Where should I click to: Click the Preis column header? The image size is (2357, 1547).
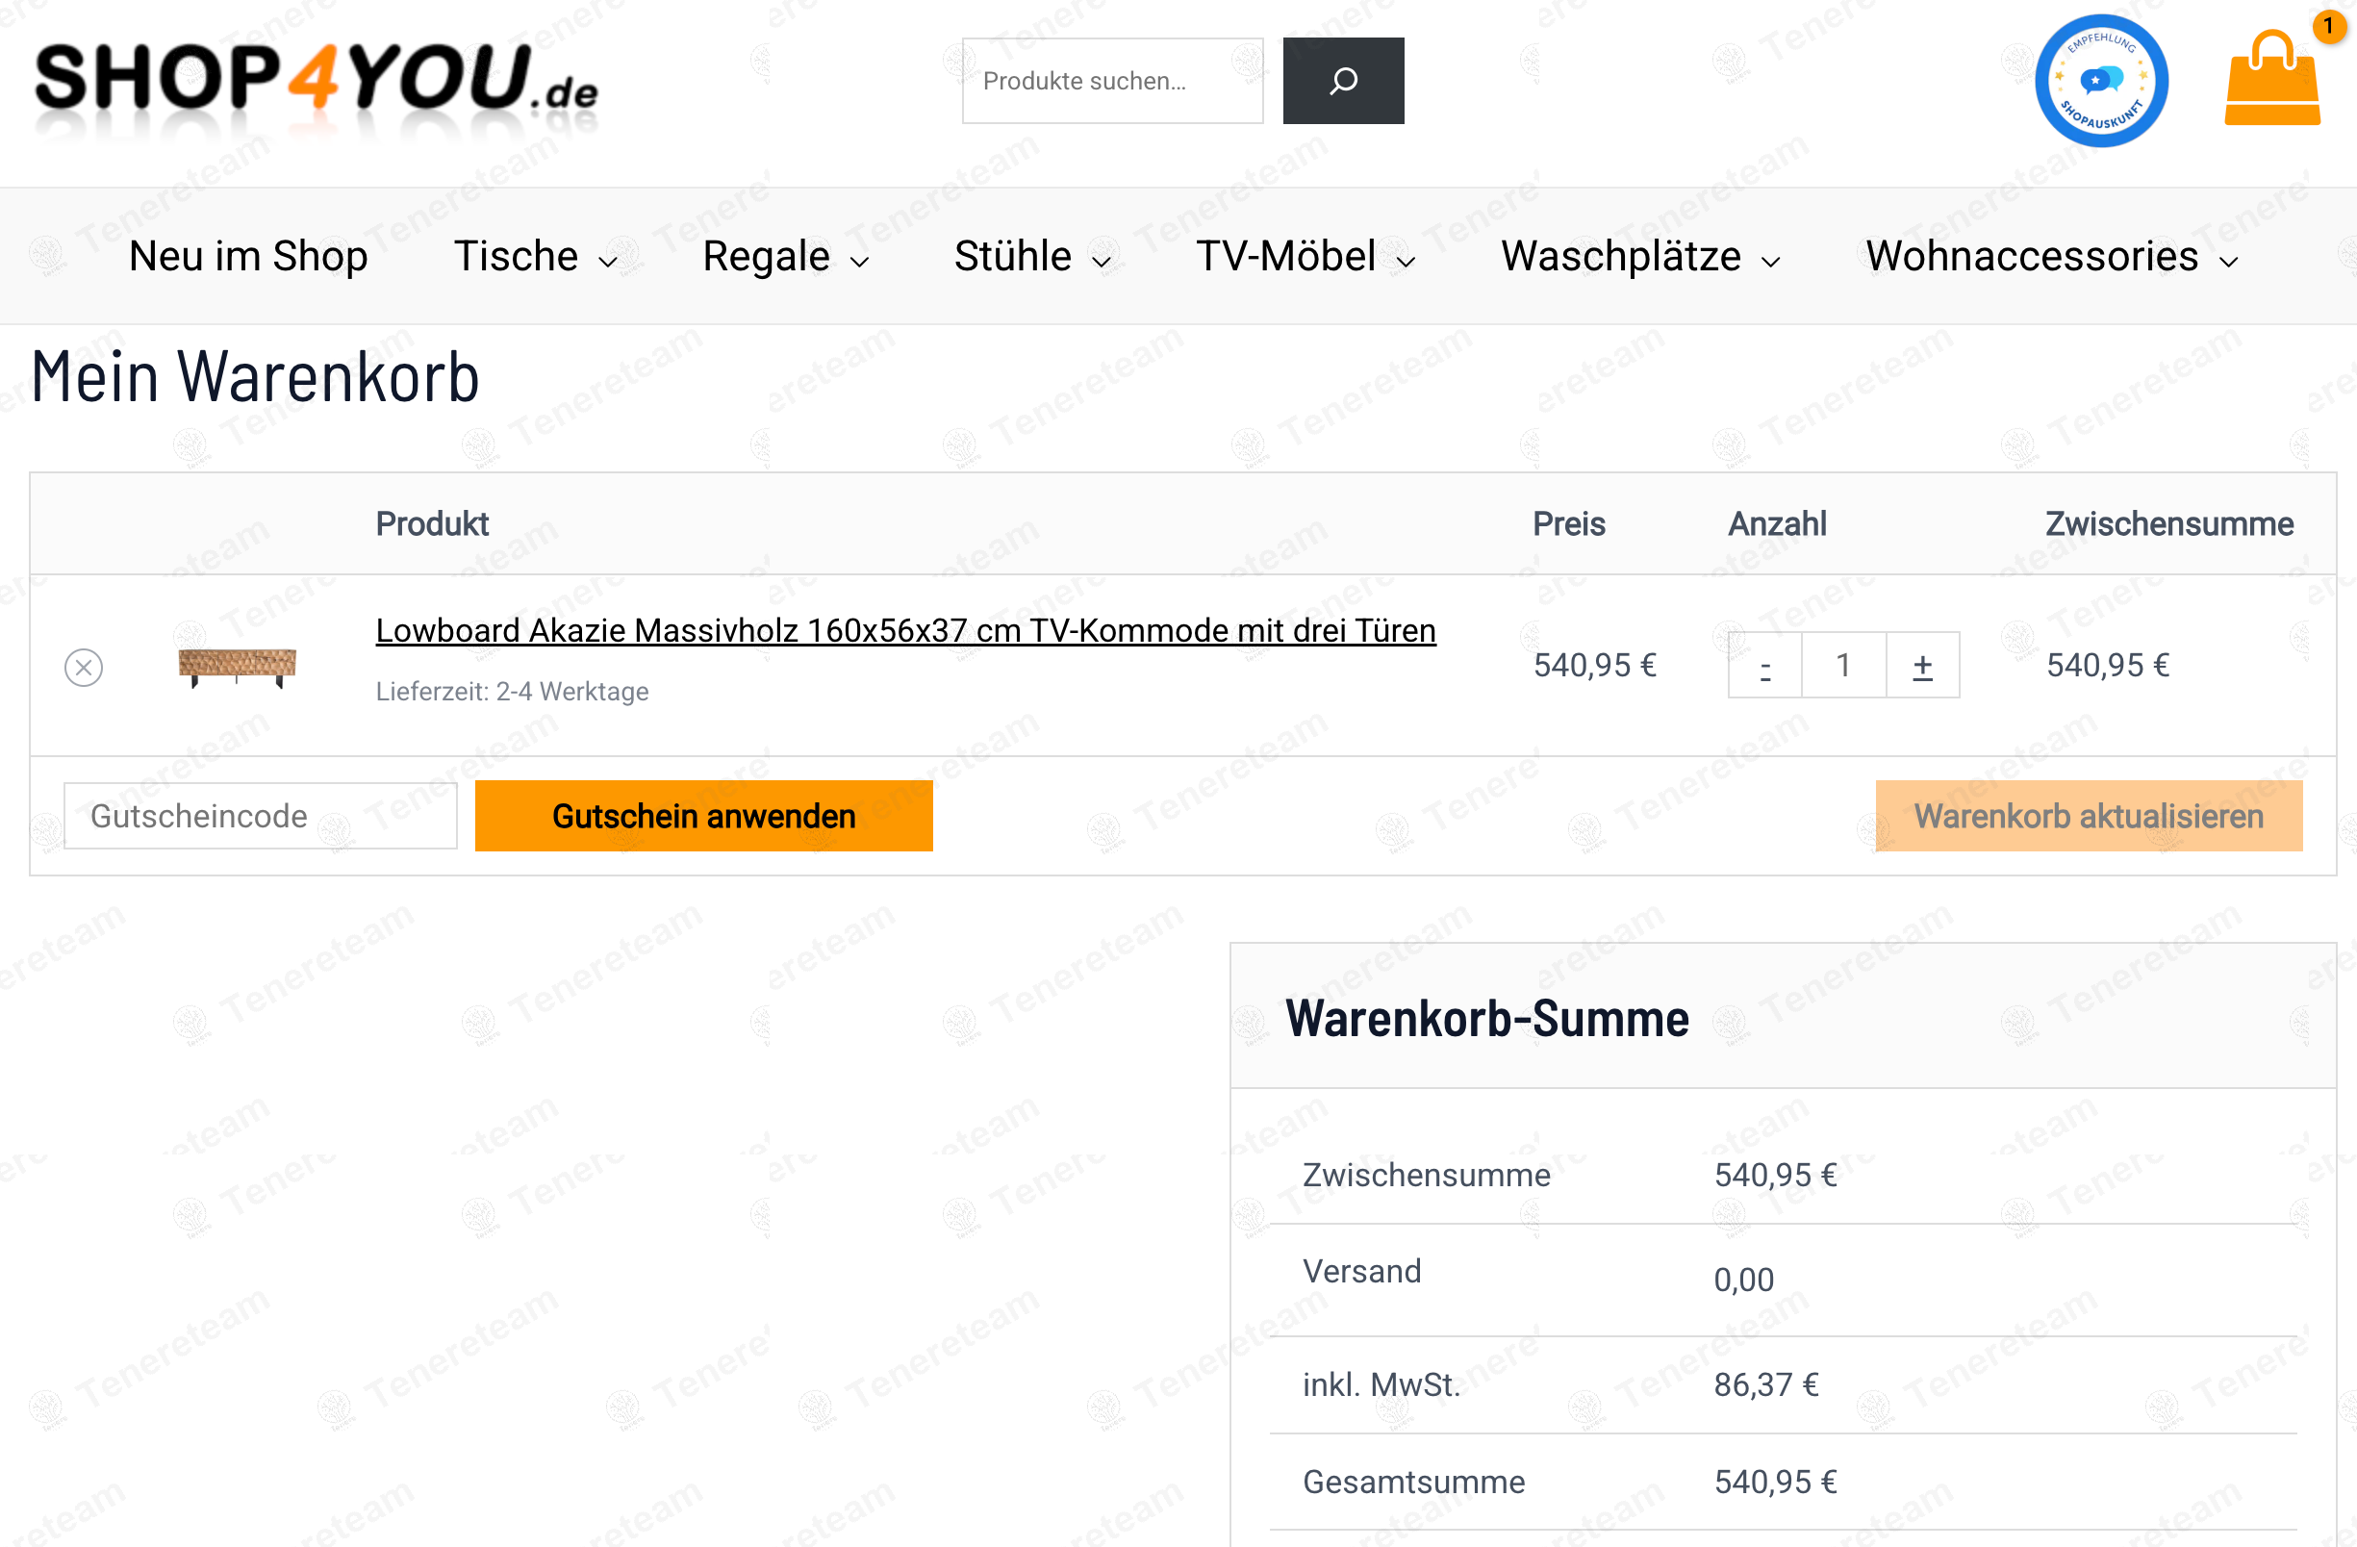1569,524
